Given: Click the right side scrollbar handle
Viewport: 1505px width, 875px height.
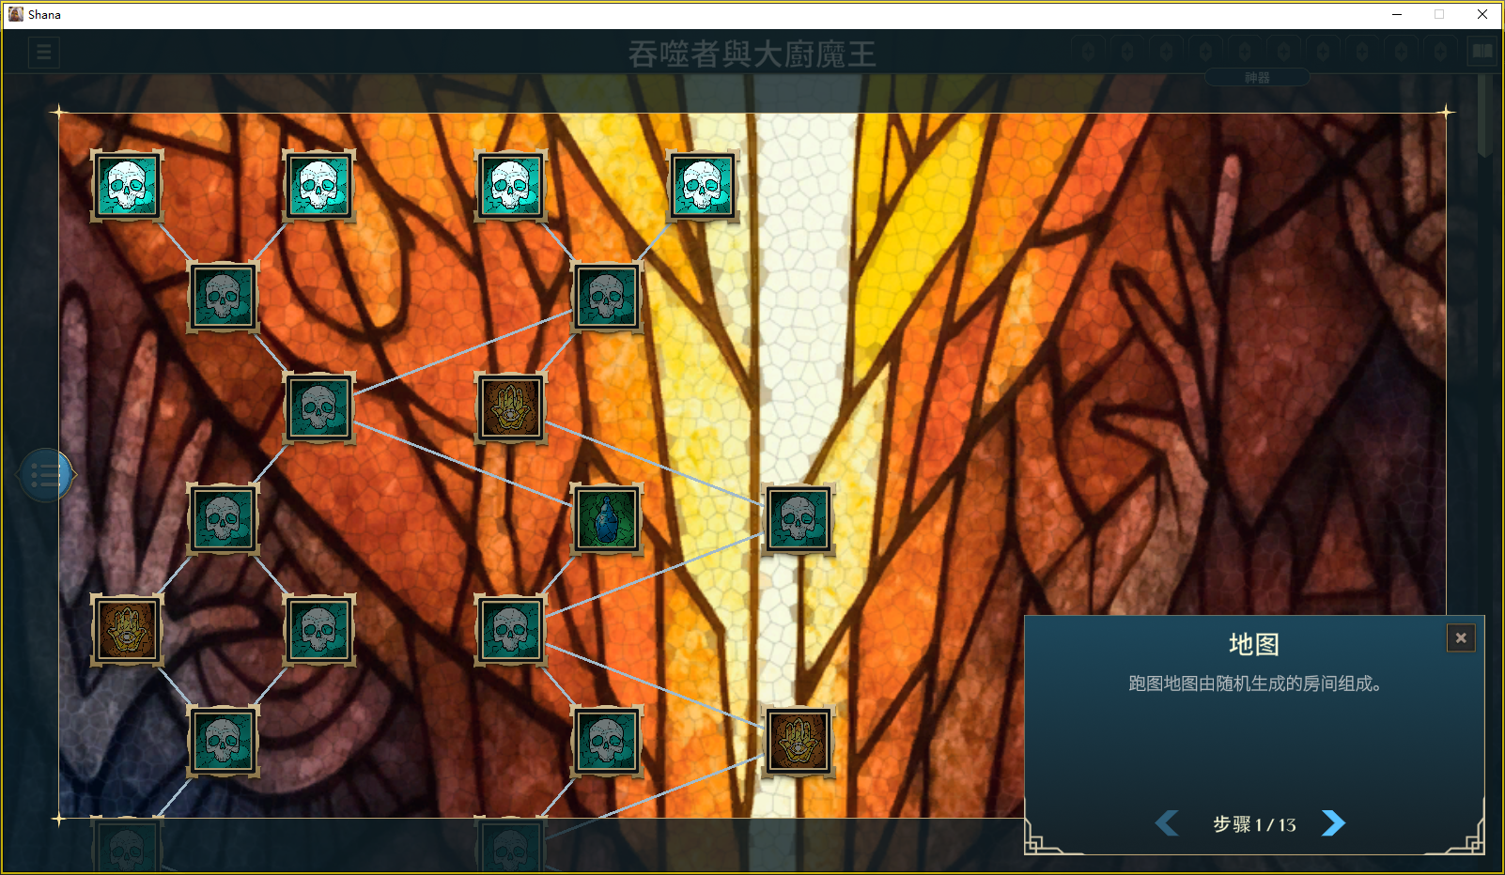Looking at the screenshot, I should point(1484,115).
